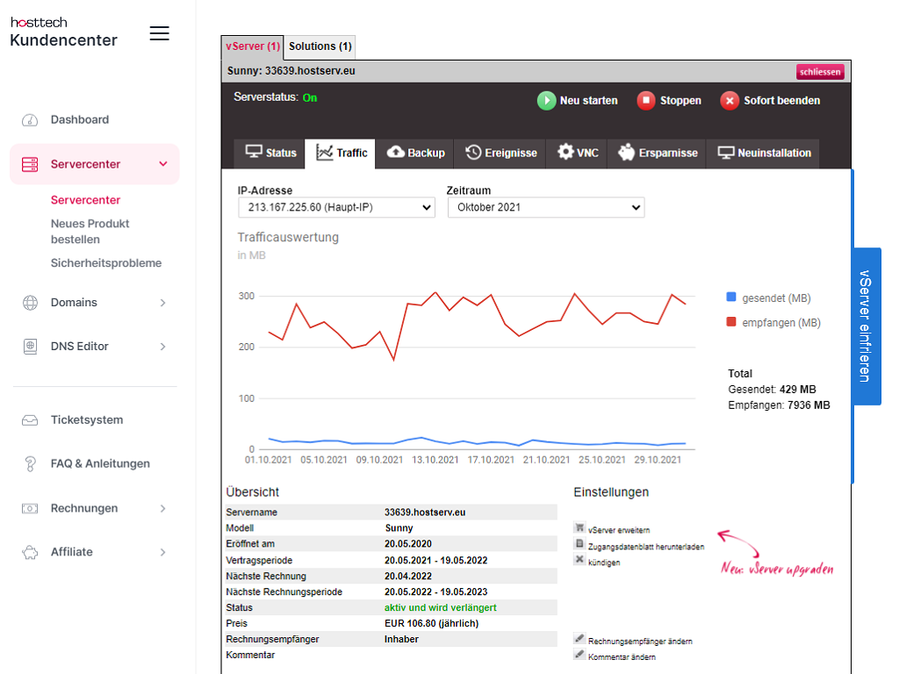Click the vServer einfrieren side button

point(867,326)
